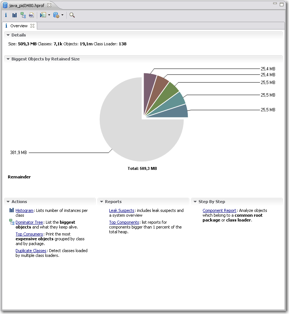Open the Component Report link
Image resolution: width=289 pixels, height=314 pixels.
(x=219, y=210)
